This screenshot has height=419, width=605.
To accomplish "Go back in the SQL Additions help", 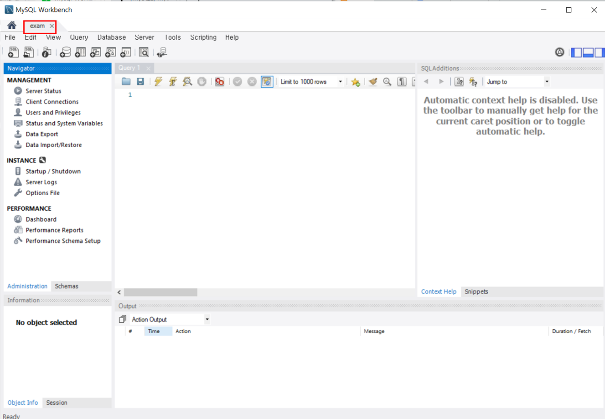I will pos(426,82).
